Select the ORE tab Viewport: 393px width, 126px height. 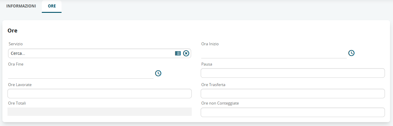click(52, 6)
